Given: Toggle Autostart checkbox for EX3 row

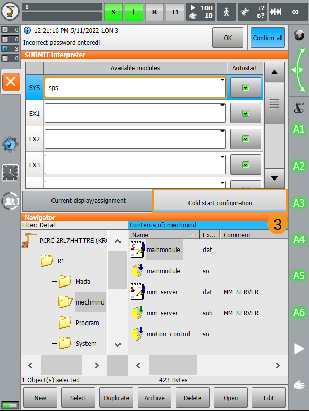Looking at the screenshot, I should tap(245, 165).
